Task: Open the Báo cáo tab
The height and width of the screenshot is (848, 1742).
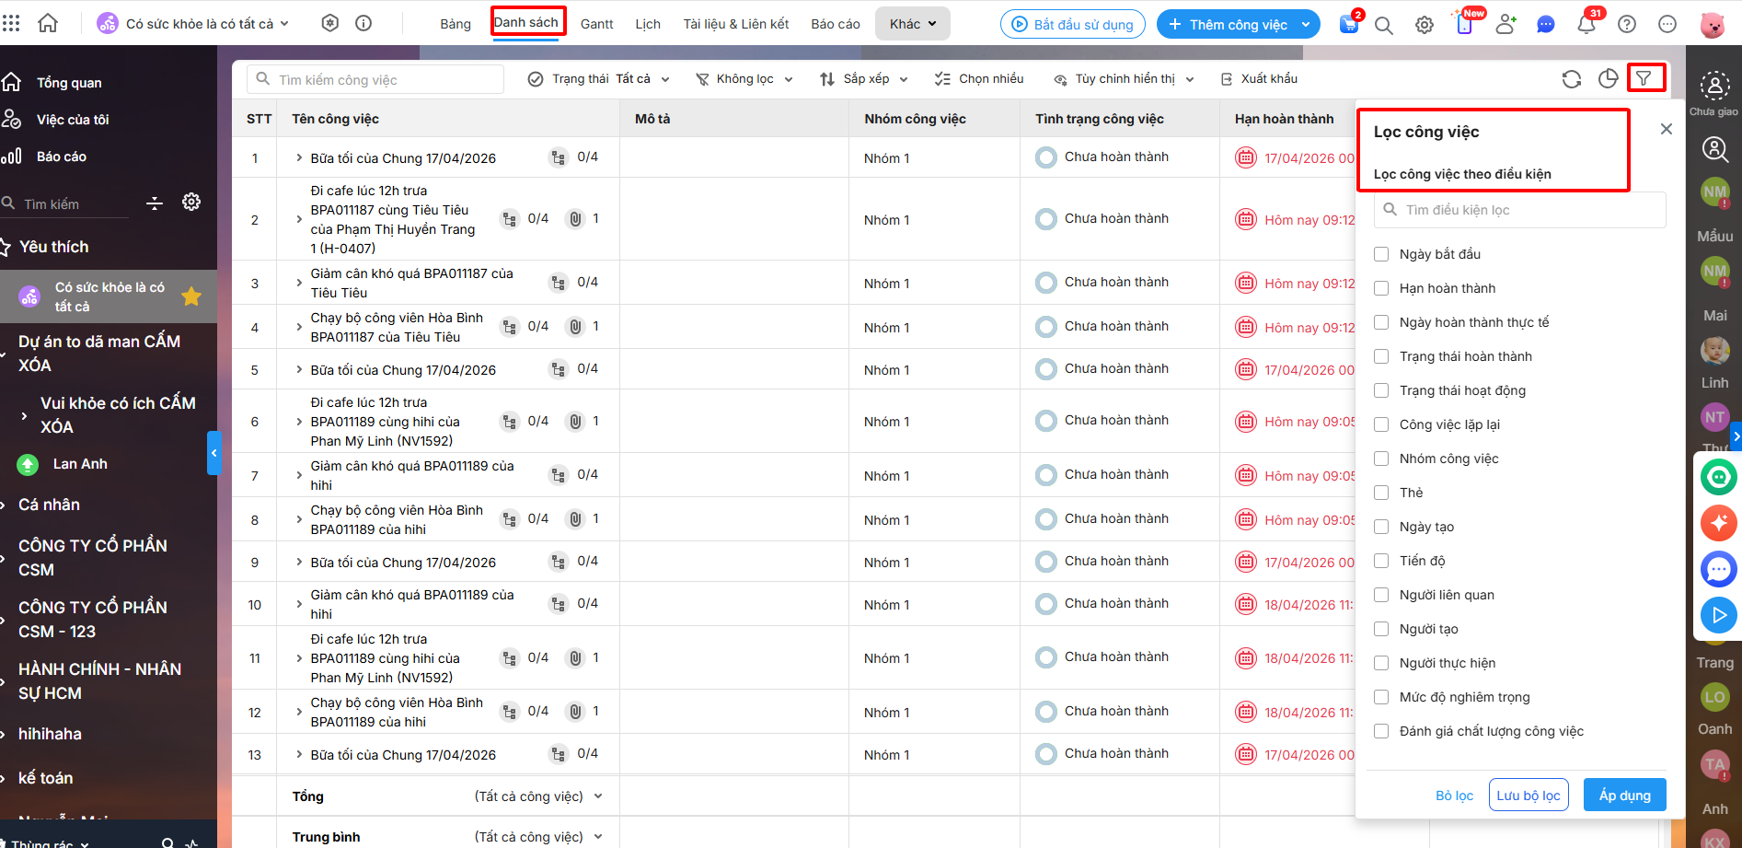Action: pos(835,24)
